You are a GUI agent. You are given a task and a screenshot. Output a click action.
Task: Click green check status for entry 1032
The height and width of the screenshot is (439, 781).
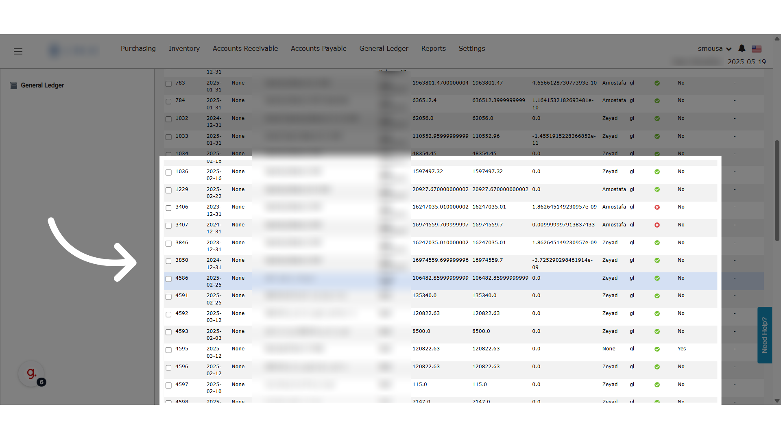click(657, 119)
